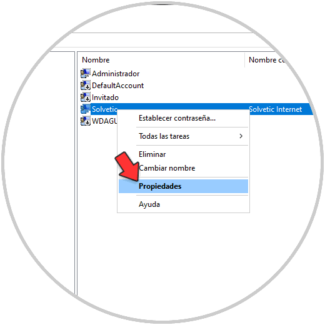Select the Solvetic user name text

point(104,109)
